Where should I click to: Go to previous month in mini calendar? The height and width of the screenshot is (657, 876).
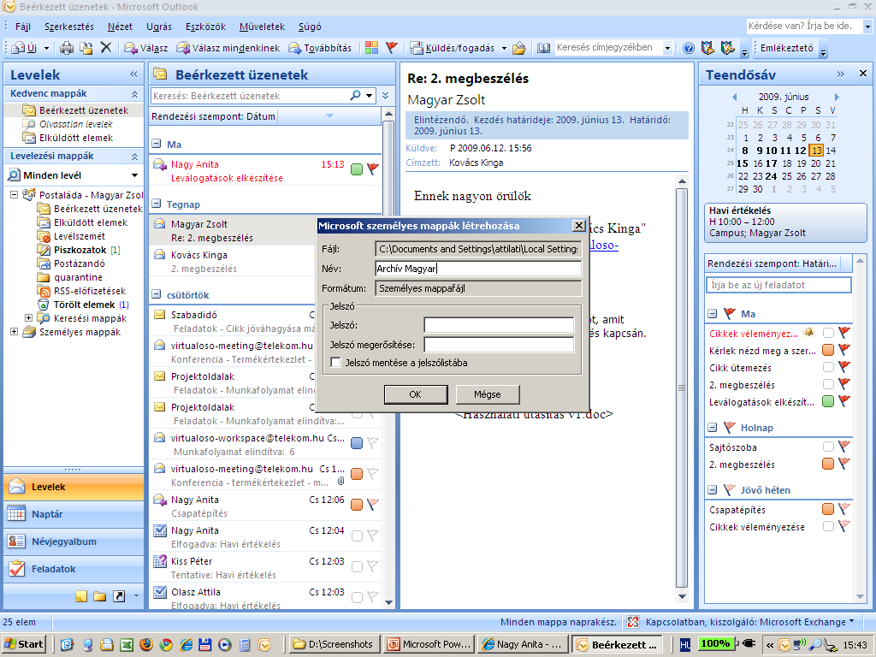(x=734, y=97)
